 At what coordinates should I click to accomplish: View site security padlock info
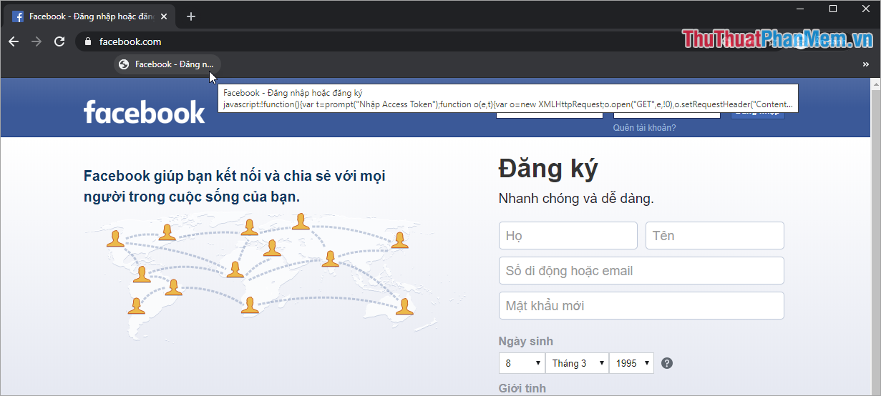pos(88,41)
